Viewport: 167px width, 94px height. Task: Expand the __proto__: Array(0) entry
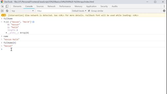point(6,33)
